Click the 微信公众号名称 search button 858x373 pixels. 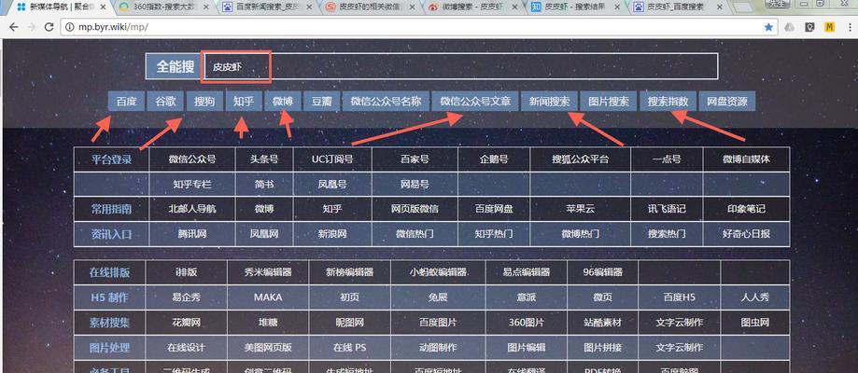tap(386, 102)
